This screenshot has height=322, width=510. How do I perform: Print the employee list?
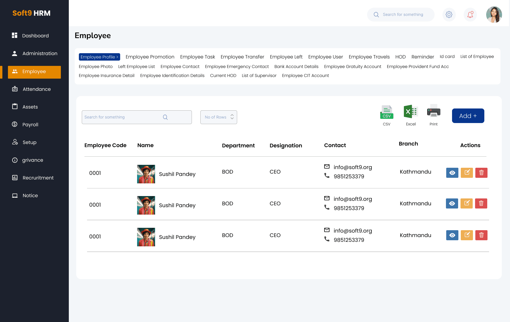click(x=434, y=115)
